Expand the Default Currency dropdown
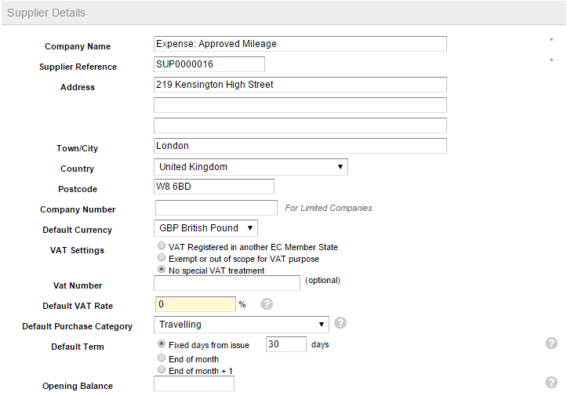This screenshot has height=396, width=567. [x=205, y=228]
